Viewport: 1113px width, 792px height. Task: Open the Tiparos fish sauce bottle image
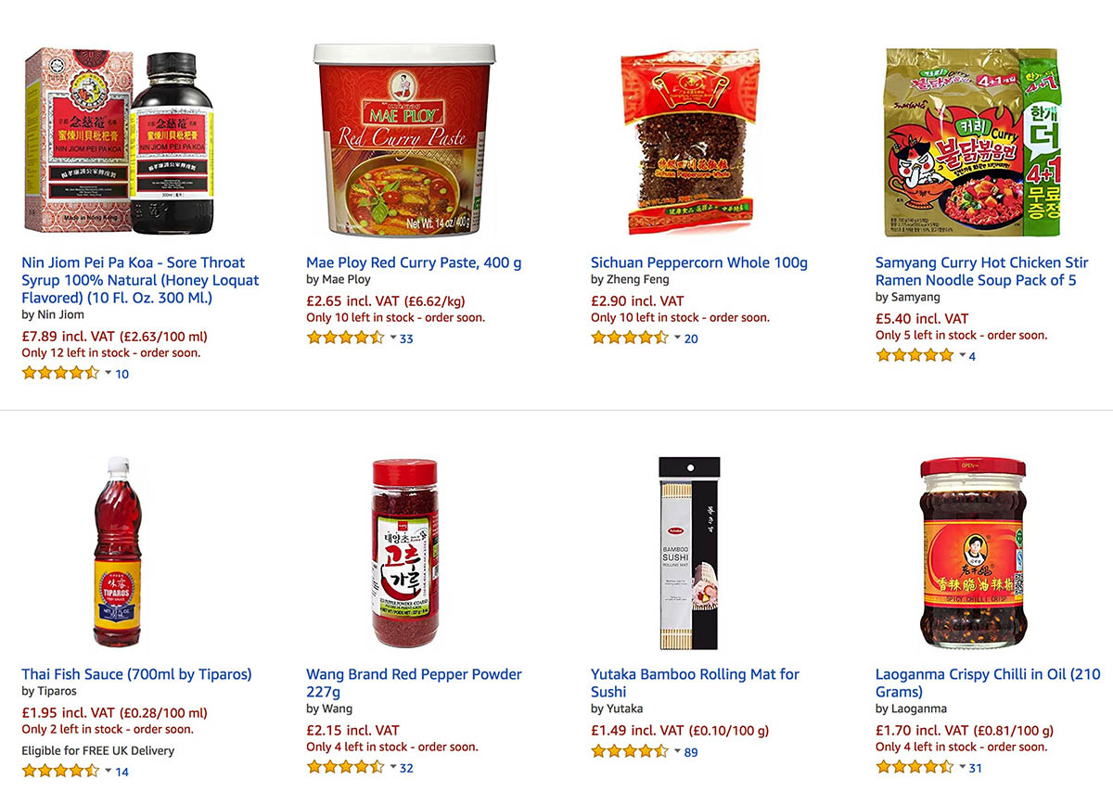pos(117,553)
